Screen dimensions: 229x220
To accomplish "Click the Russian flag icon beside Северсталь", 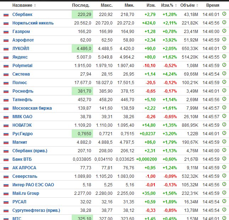I will click(6, 177).
